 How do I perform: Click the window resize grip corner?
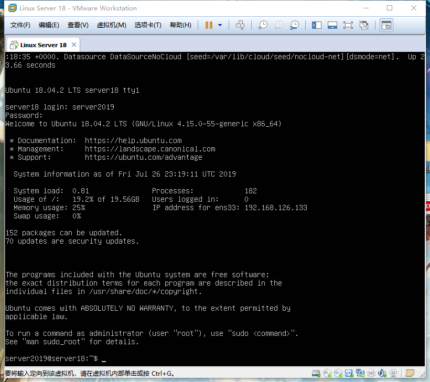pyautogui.click(x=422, y=374)
